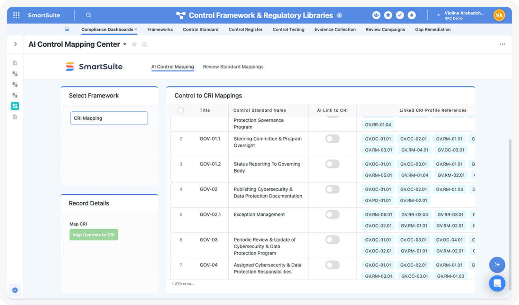Toggle AI Link to CRI for GOV-02.1

[x=333, y=214]
